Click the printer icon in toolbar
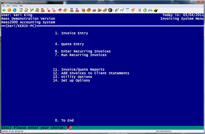 tap(150, 10)
